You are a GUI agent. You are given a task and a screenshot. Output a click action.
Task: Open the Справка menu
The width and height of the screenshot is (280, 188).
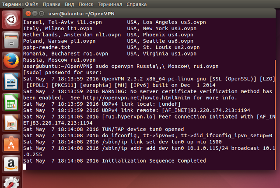136,4
